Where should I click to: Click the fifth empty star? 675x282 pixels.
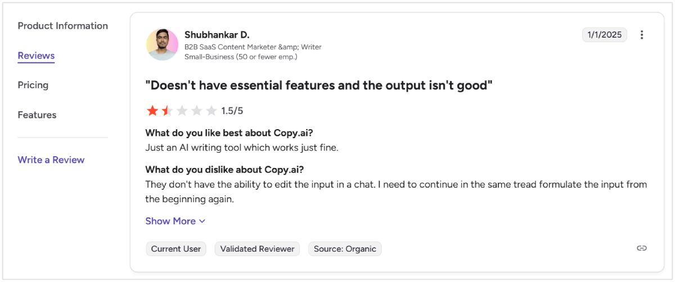point(211,111)
